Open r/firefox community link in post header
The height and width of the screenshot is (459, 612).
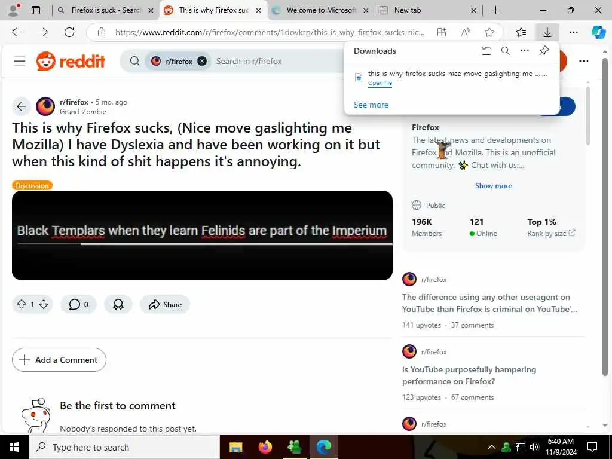(x=74, y=102)
